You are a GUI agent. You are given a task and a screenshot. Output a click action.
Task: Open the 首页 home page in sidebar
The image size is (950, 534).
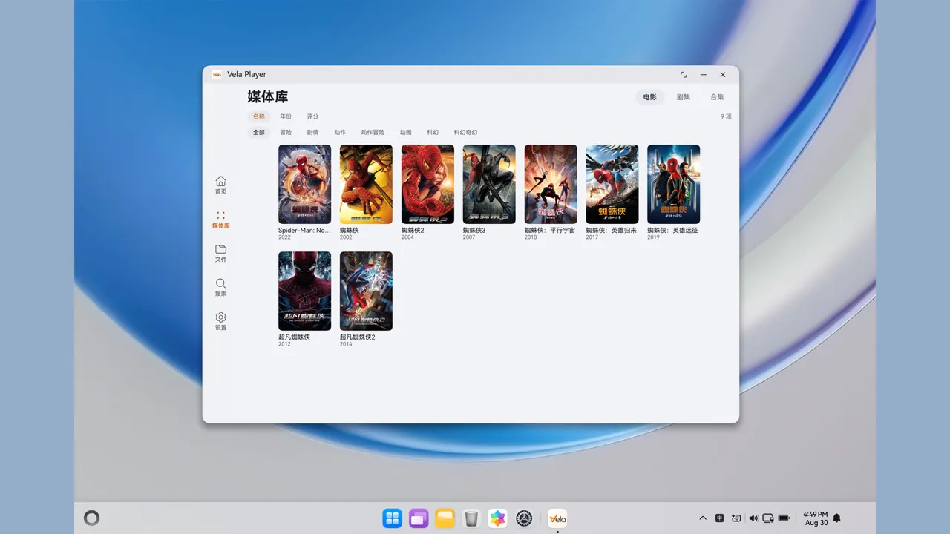[x=220, y=185]
